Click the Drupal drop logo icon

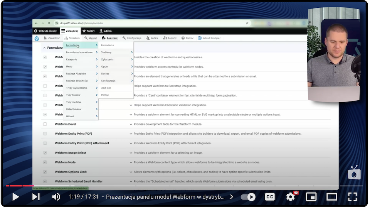pos(37,38)
